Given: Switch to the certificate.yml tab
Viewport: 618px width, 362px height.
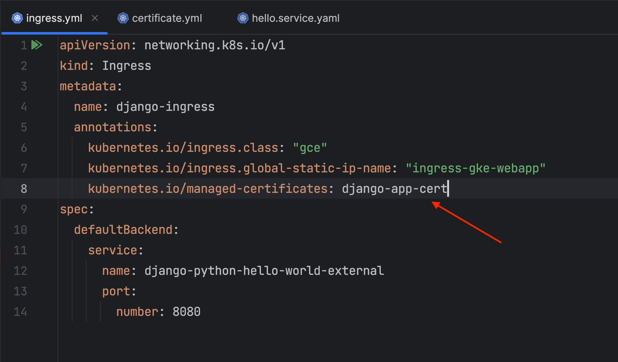Looking at the screenshot, I should [167, 18].
